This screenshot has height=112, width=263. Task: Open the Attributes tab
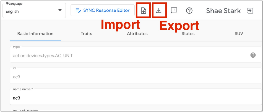tap(137, 34)
